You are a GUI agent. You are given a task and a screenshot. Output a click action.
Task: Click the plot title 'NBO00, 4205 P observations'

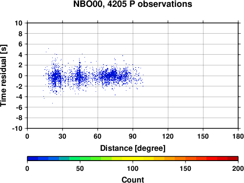[x=133, y=4]
